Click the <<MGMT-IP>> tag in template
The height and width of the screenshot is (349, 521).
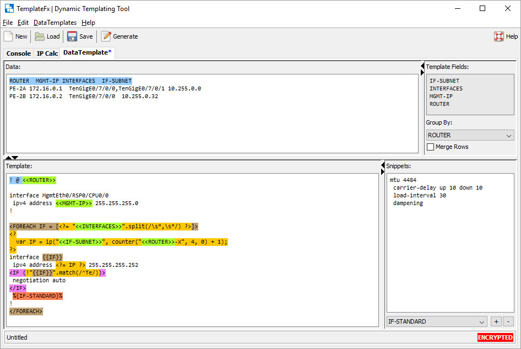point(74,203)
